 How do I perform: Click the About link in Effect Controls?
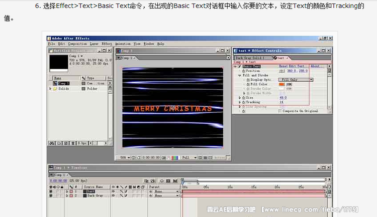[x=315, y=66]
